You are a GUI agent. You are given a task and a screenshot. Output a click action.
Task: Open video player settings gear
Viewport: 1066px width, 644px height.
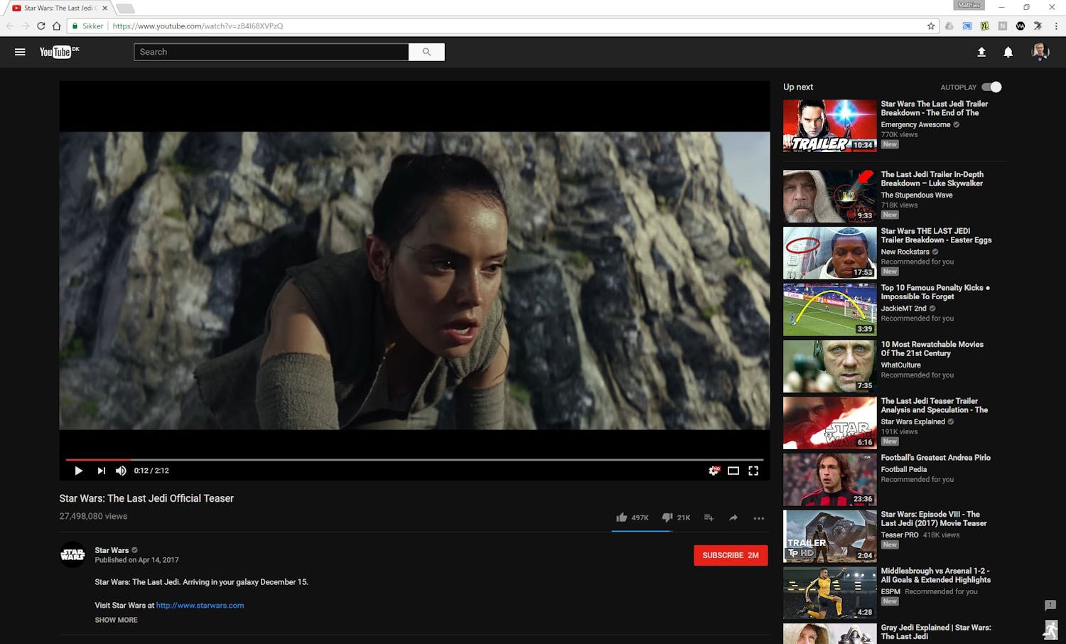(714, 471)
